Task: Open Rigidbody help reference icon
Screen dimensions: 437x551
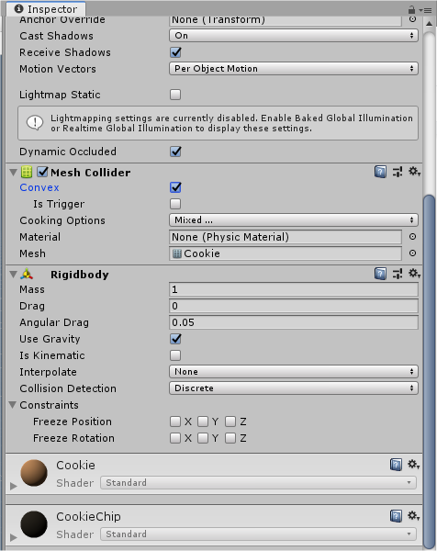Action: (380, 274)
